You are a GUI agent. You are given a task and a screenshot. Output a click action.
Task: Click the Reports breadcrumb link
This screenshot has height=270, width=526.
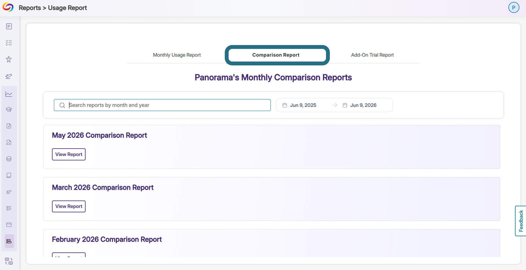pyautogui.click(x=30, y=8)
